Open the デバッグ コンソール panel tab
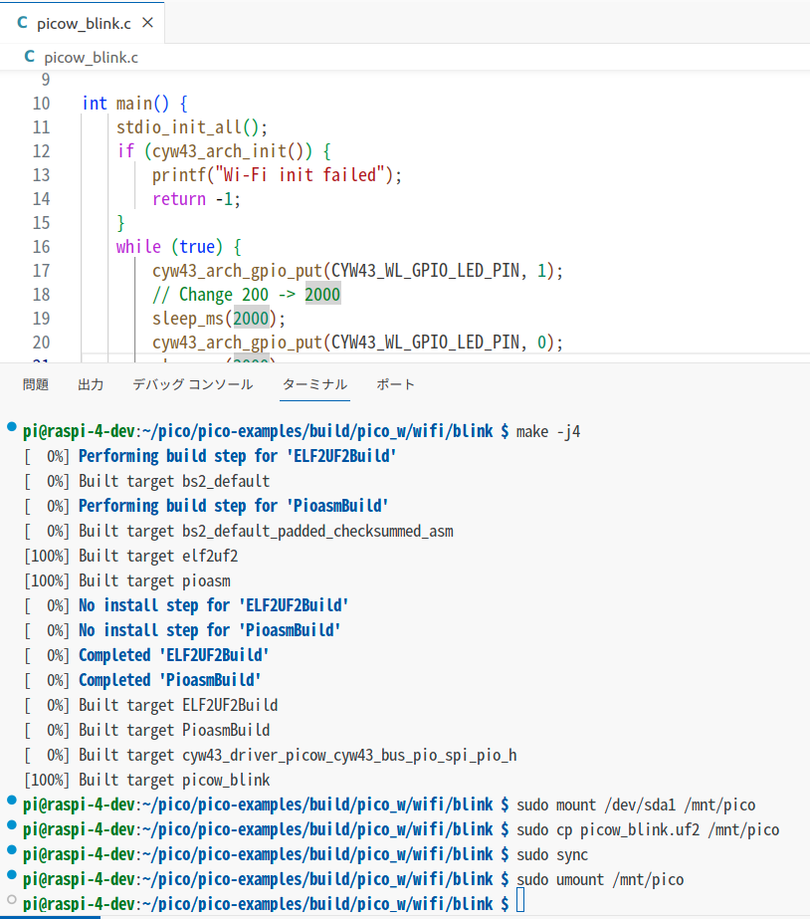The width and height of the screenshot is (810, 919). (x=192, y=383)
